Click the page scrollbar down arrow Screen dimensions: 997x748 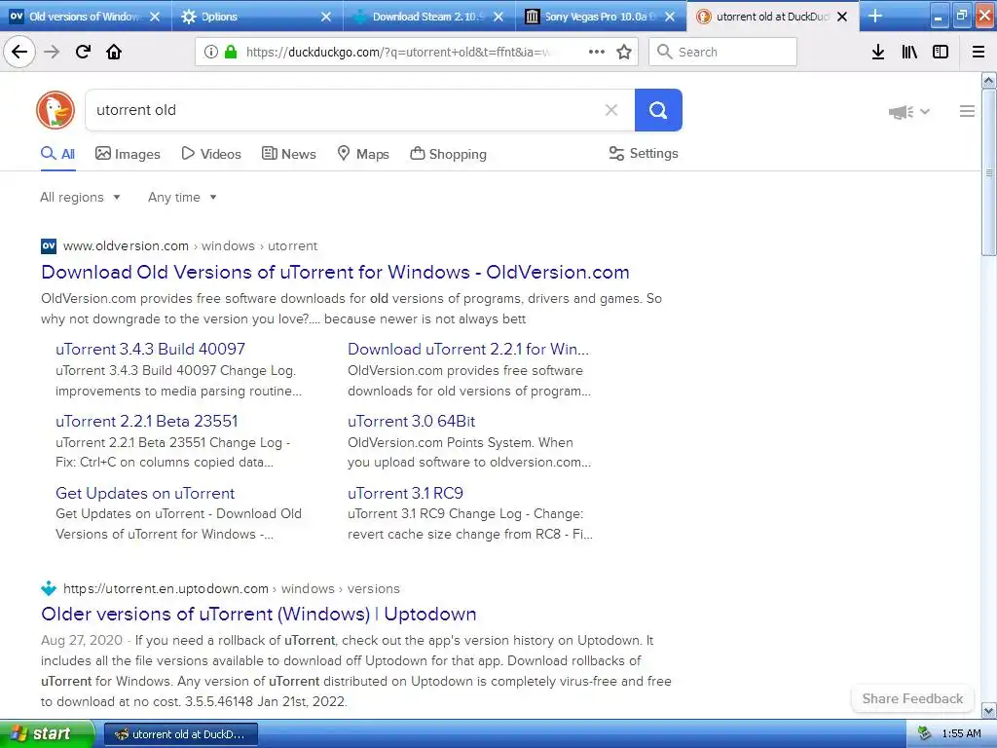[989, 710]
